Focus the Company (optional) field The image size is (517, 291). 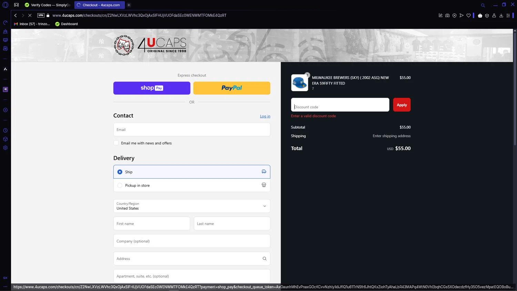coord(192,241)
